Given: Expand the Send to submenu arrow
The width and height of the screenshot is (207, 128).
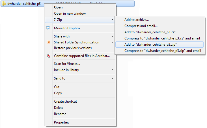Looking at the screenshot, I should tap(112, 78).
